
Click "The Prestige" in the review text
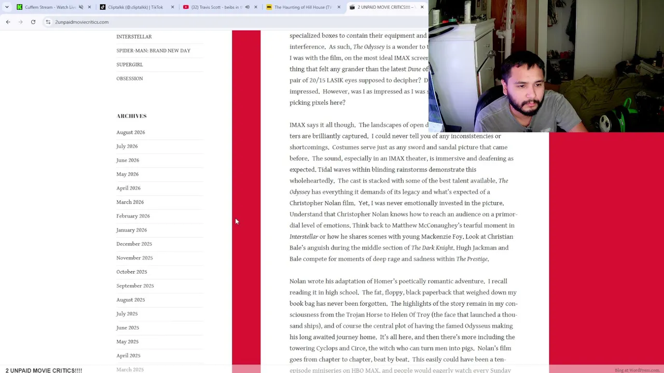click(x=472, y=259)
